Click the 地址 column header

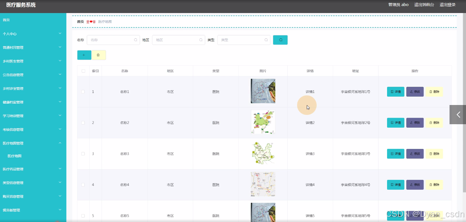(356, 71)
